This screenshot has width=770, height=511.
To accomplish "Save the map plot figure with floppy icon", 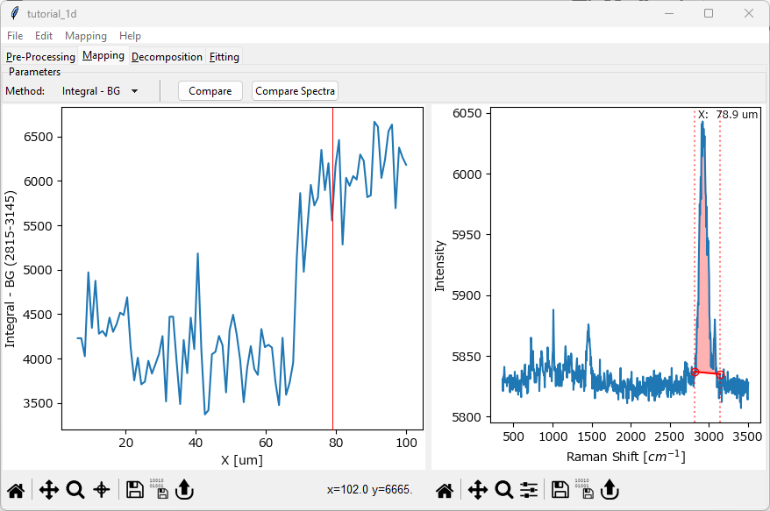I will click(x=134, y=490).
